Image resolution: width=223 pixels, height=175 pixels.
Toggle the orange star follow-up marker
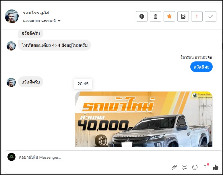click(169, 16)
